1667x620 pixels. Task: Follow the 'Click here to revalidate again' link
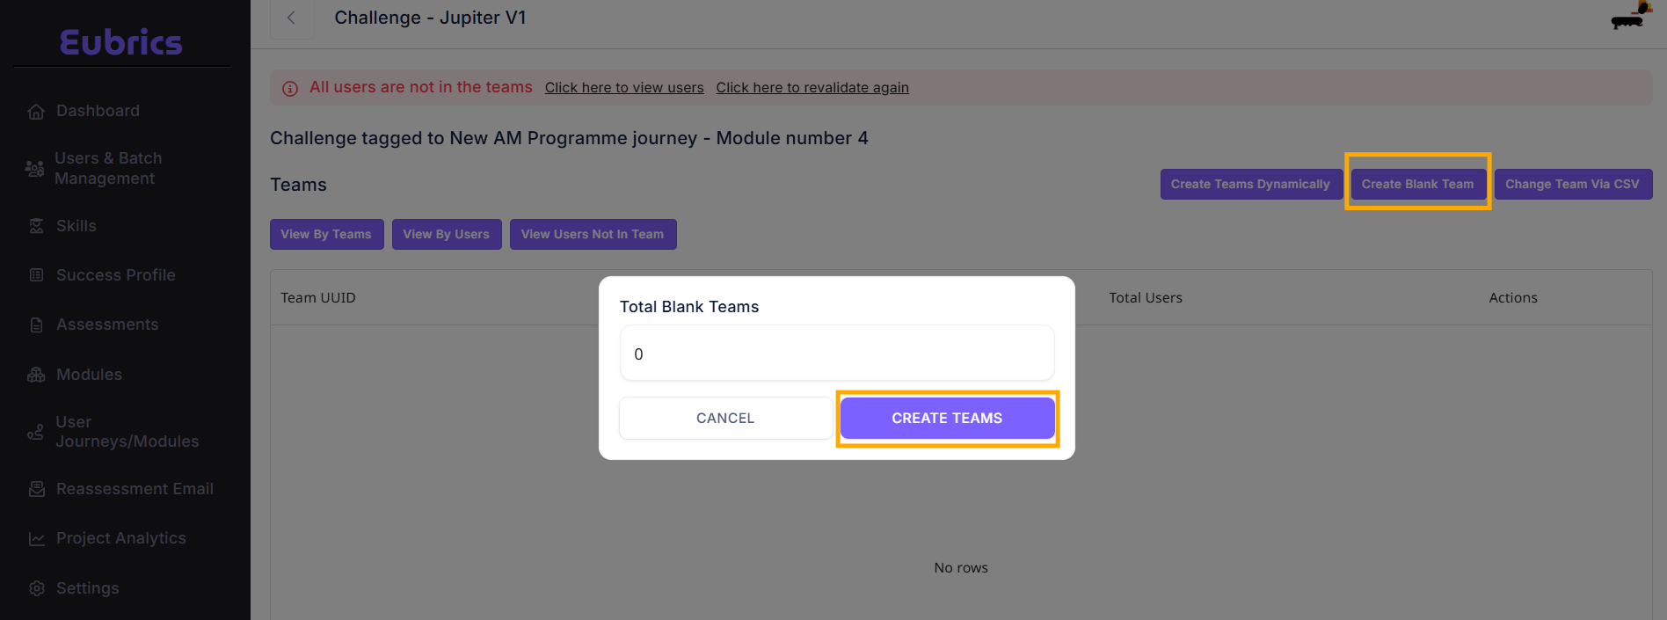(812, 88)
